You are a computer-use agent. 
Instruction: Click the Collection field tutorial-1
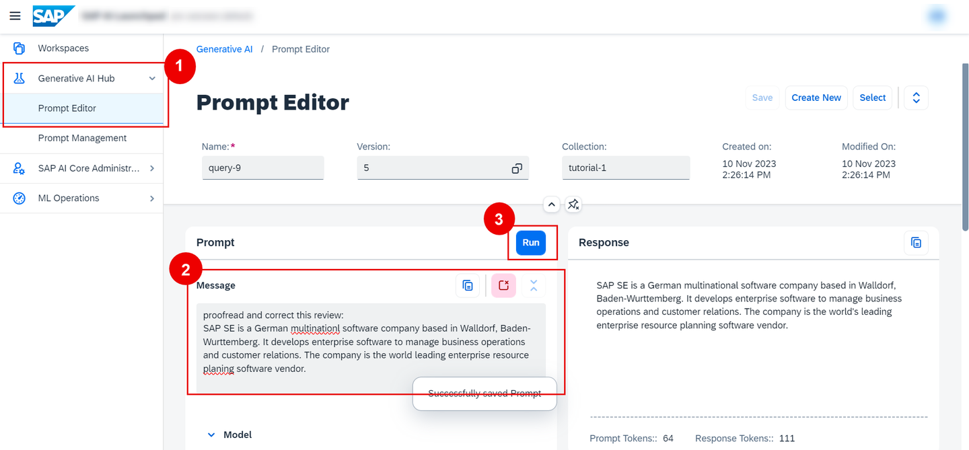pyautogui.click(x=626, y=168)
